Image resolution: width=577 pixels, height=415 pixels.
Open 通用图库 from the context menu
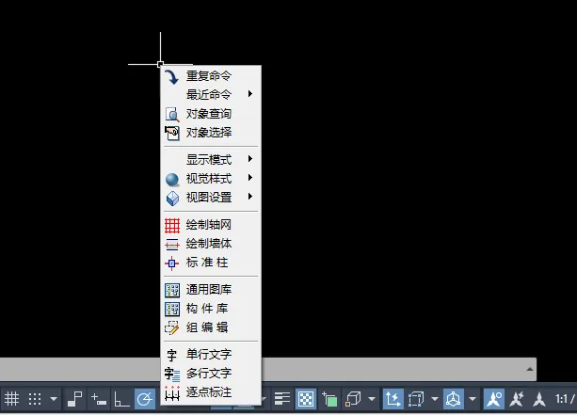point(211,290)
